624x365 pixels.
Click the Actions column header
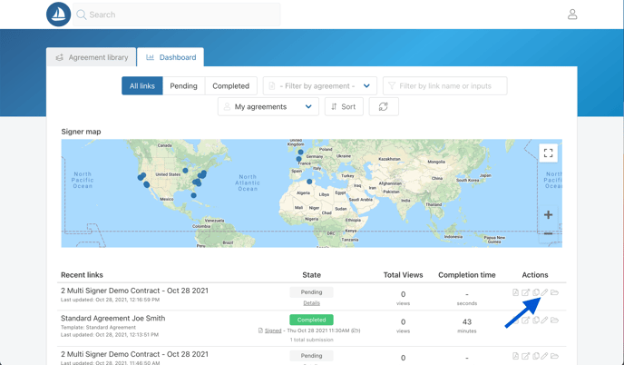point(535,275)
